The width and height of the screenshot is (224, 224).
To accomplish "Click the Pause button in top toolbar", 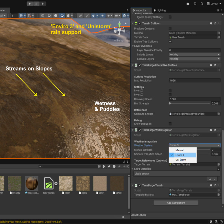I will click(x=36, y=4).
